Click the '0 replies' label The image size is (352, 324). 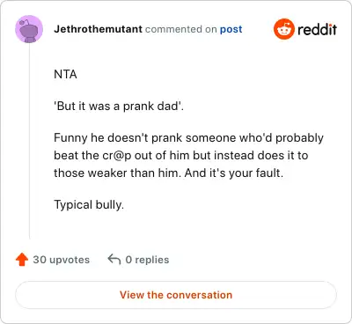point(147,260)
